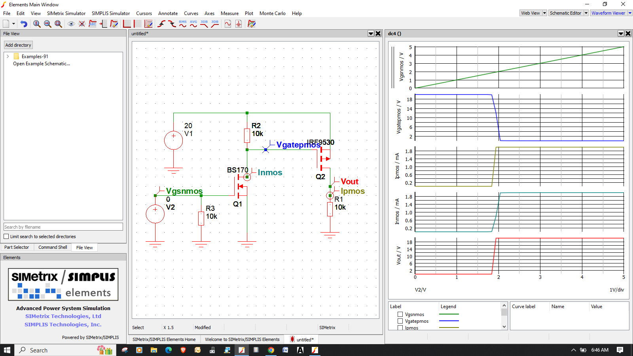Expand the Examples-91 folder tree node

pos(8,57)
